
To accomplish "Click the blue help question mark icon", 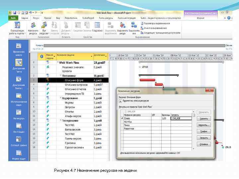I will pos(229,18).
